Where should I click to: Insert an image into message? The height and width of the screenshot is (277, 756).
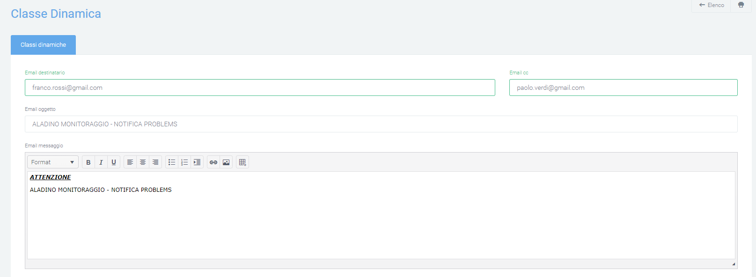226,162
